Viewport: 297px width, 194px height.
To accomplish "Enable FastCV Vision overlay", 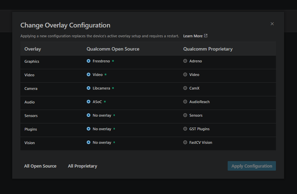I will (x=185, y=142).
